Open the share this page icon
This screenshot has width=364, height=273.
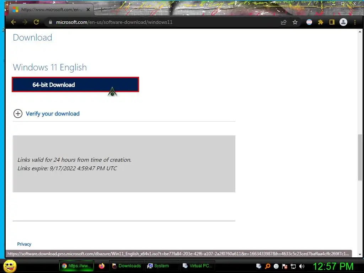pos(283,22)
